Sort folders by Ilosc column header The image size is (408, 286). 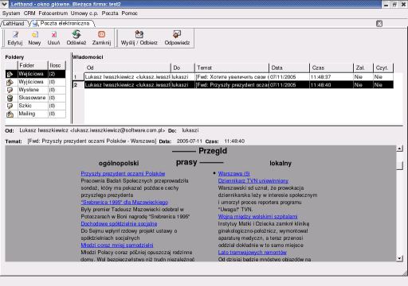coord(56,65)
